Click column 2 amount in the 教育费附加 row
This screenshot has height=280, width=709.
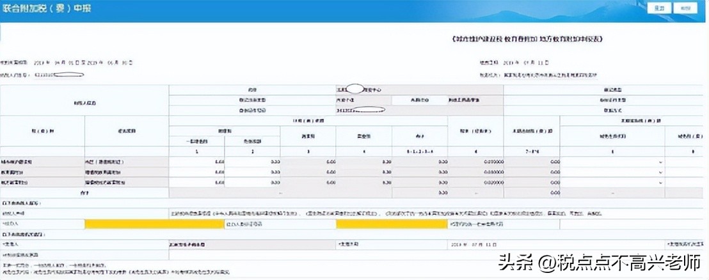coord(252,172)
